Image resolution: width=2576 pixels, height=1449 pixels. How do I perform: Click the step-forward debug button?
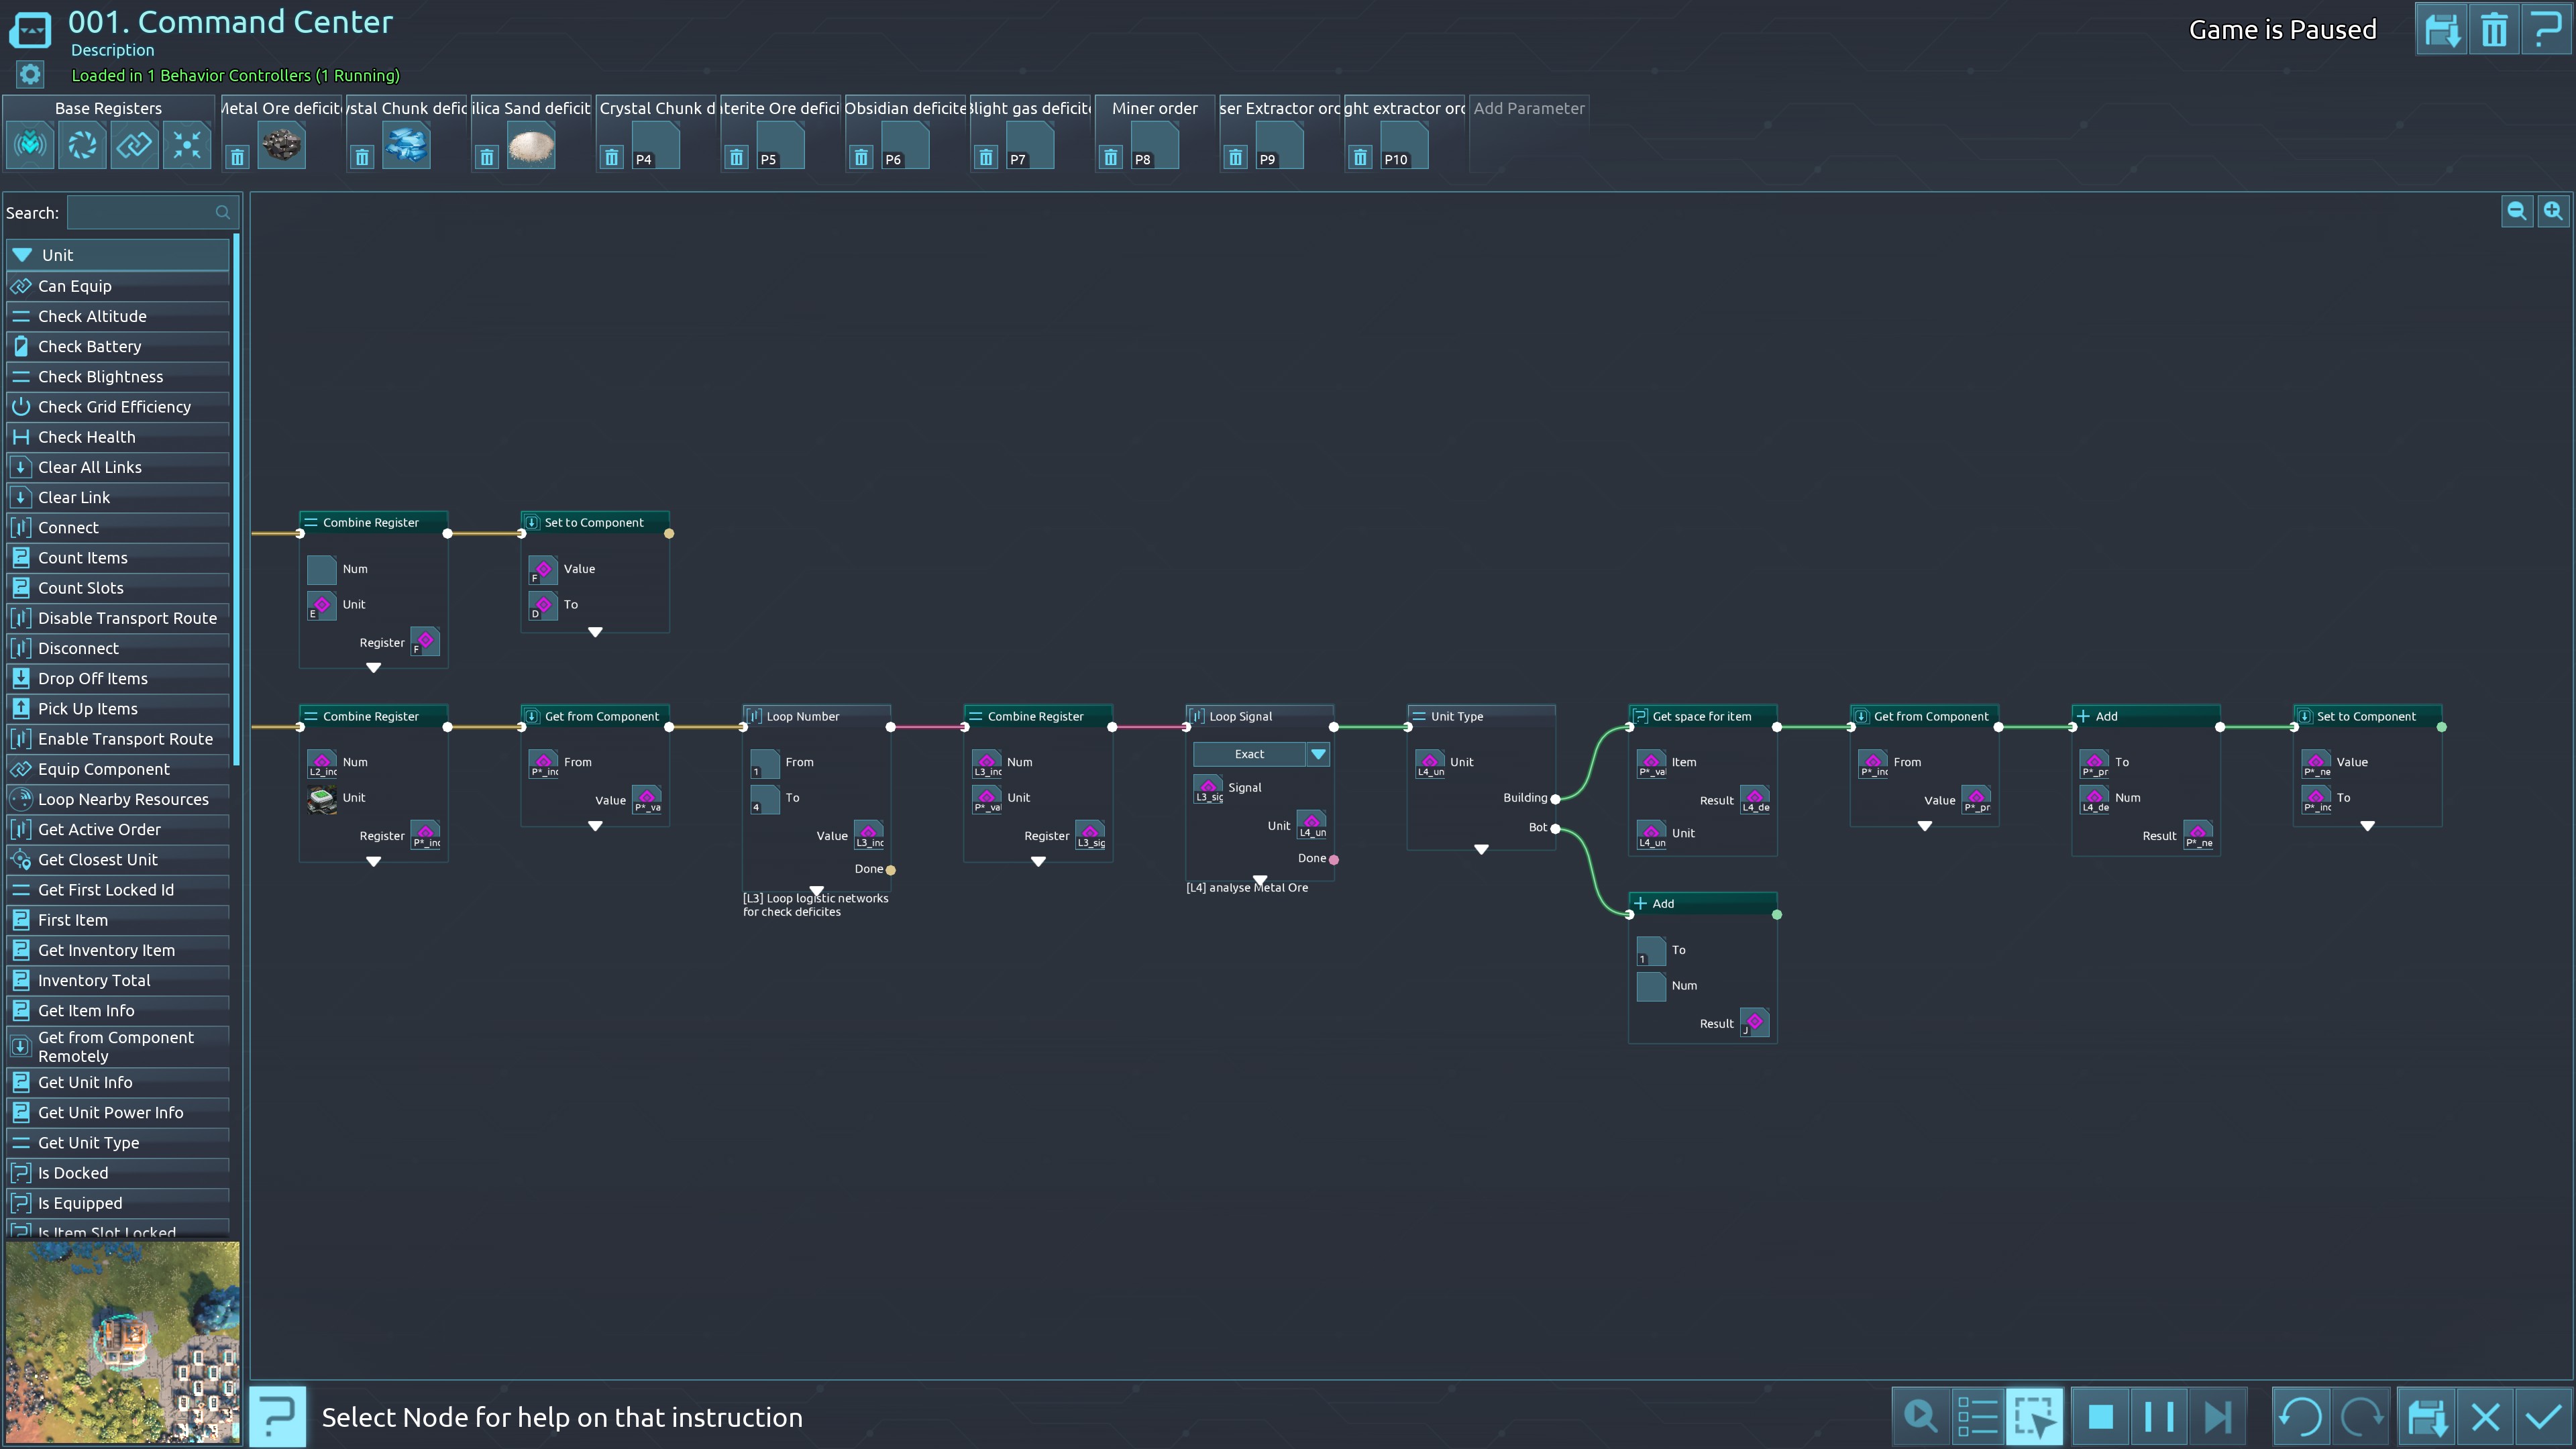pyautogui.click(x=2217, y=1416)
